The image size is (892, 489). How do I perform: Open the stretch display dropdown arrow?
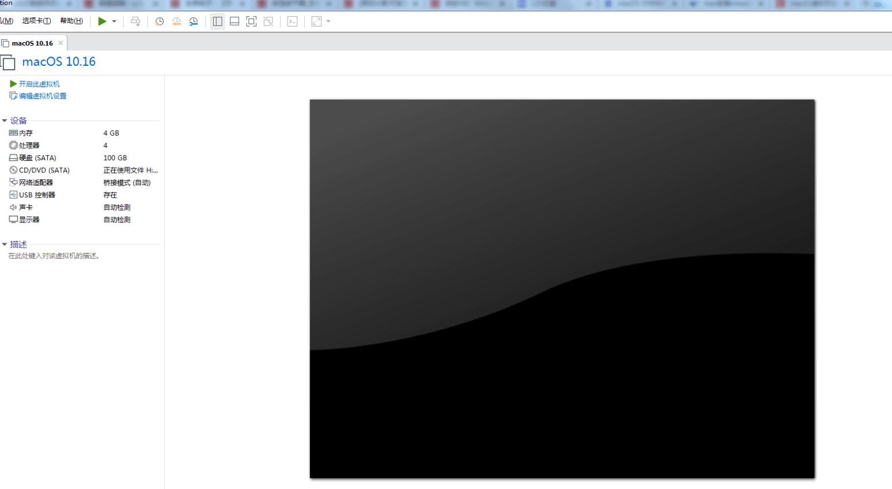(328, 21)
